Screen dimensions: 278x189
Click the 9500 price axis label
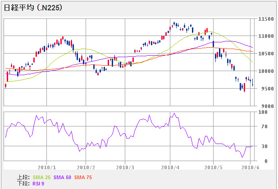[x=268, y=89]
